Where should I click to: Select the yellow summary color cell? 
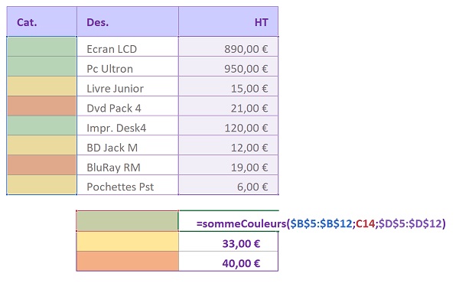coord(127,242)
